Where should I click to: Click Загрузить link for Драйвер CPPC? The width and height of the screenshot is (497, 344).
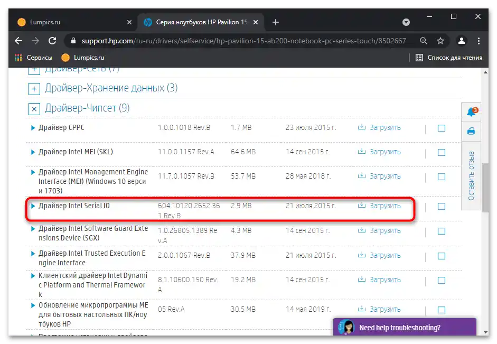[385, 127]
